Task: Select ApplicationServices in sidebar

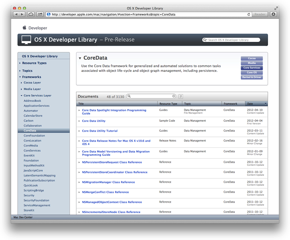Action: tap(37, 106)
